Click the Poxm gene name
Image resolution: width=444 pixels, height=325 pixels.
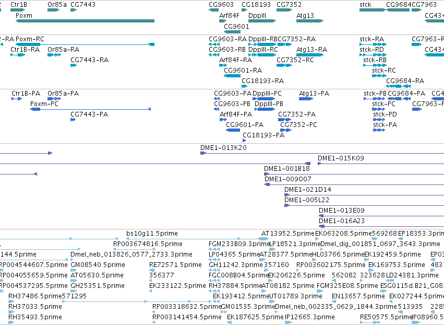24,16
